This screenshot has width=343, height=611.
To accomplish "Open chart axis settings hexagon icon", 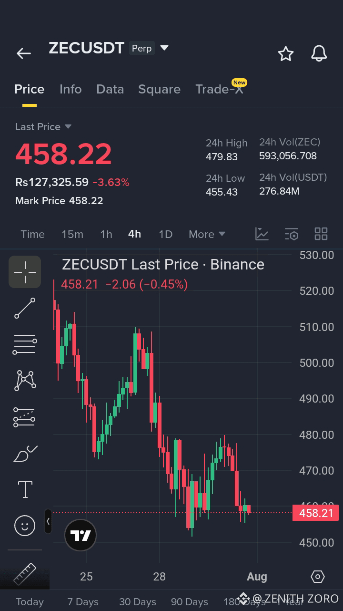I will click(318, 577).
